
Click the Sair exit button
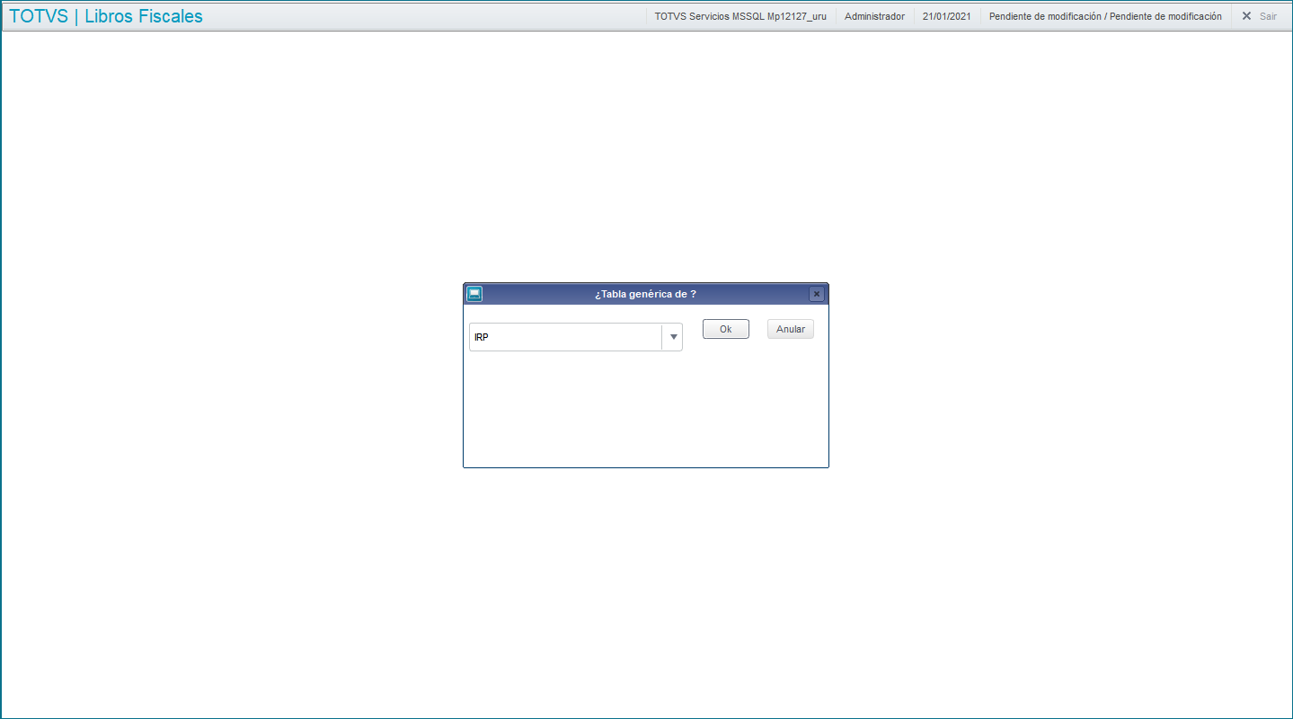point(1268,16)
